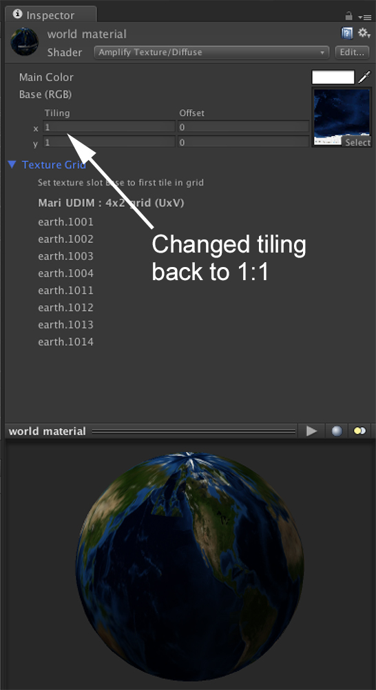Select the earth.1014 tile entry

point(66,342)
